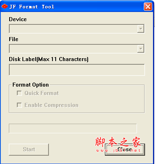This screenshot has height=164, width=155.
Task: Click the File label
Action: click(x=14, y=39)
